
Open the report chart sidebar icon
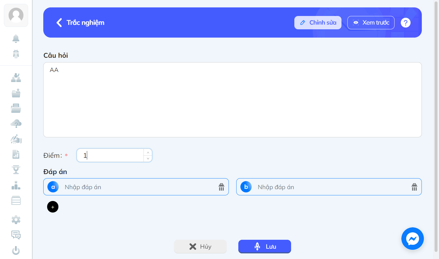click(16, 154)
